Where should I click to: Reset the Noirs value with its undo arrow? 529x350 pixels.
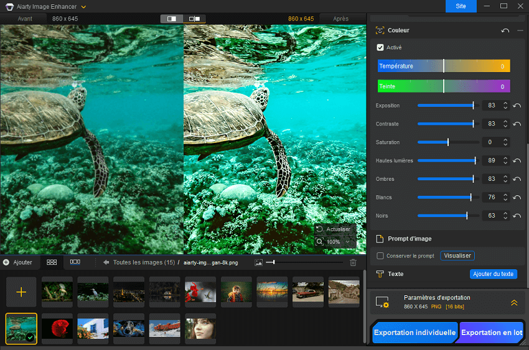517,216
